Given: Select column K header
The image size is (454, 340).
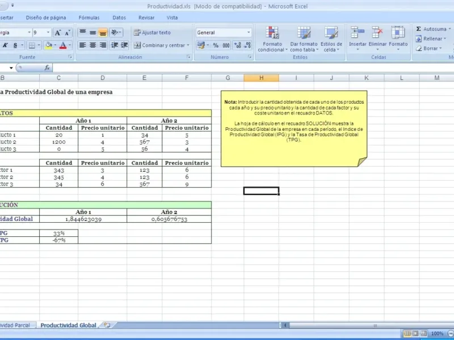Looking at the screenshot, I should pos(366,78).
